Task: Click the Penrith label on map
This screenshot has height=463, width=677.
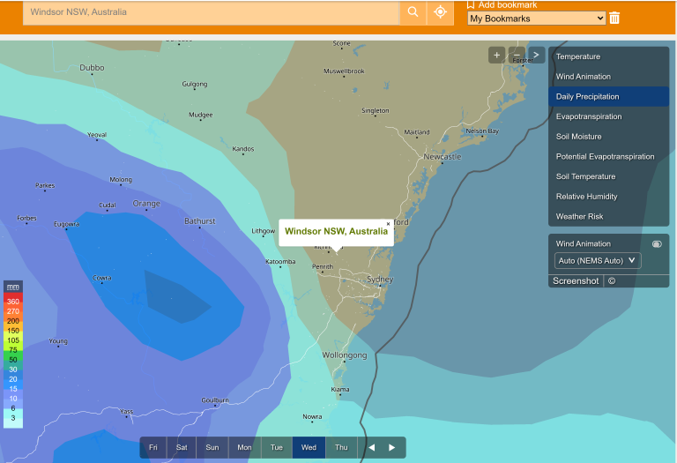Action: 323,266
